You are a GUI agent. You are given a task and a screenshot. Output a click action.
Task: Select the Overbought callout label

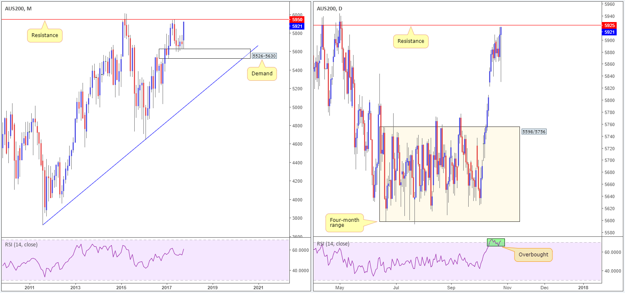click(x=533, y=255)
